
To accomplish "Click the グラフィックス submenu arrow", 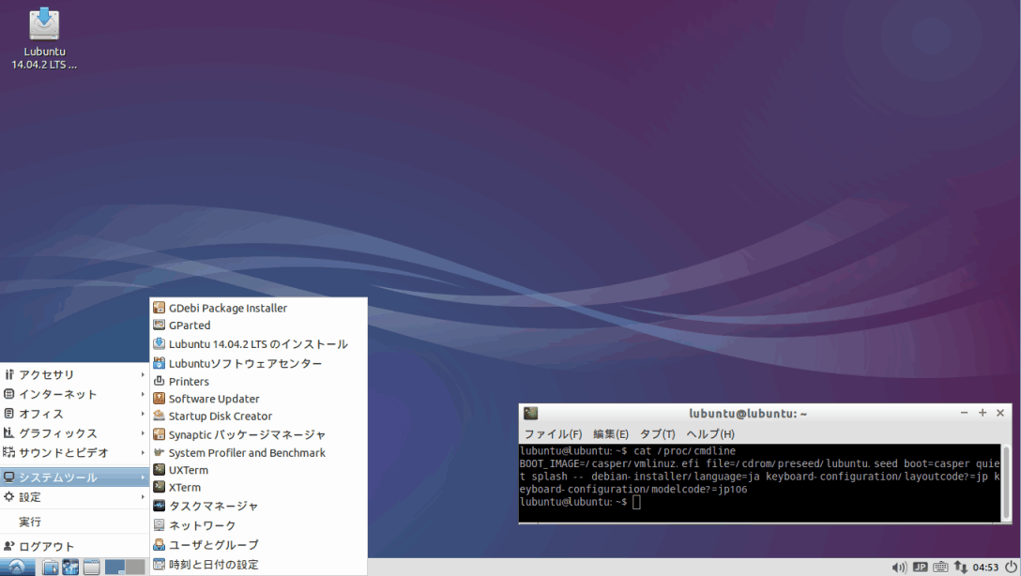I will (143, 432).
